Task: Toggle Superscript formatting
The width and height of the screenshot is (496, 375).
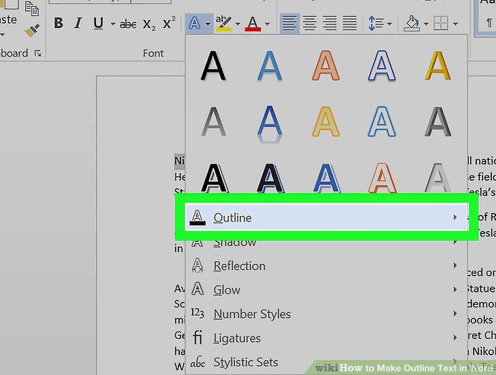Action: point(169,22)
